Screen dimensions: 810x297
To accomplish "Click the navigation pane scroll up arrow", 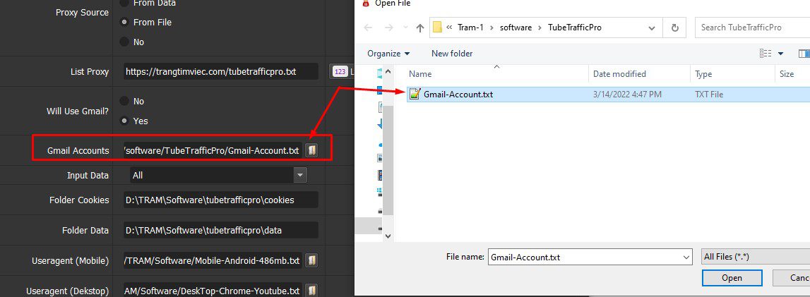I will pyautogui.click(x=388, y=71).
